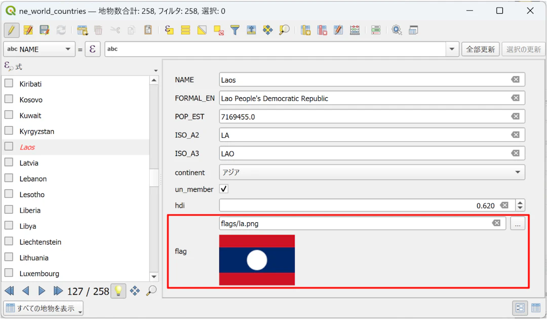Deselect all features
Image resolution: width=547 pixels, height=319 pixels.
(219, 30)
